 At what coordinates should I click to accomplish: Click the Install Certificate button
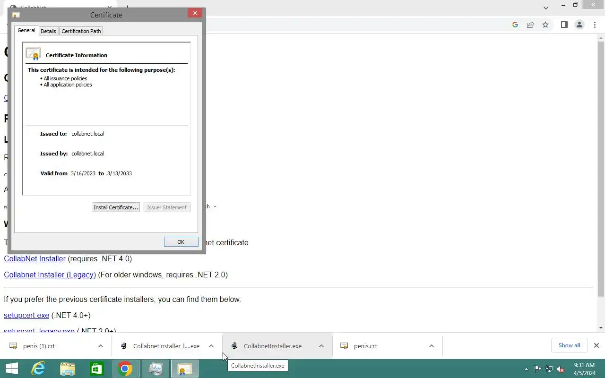[116, 207]
